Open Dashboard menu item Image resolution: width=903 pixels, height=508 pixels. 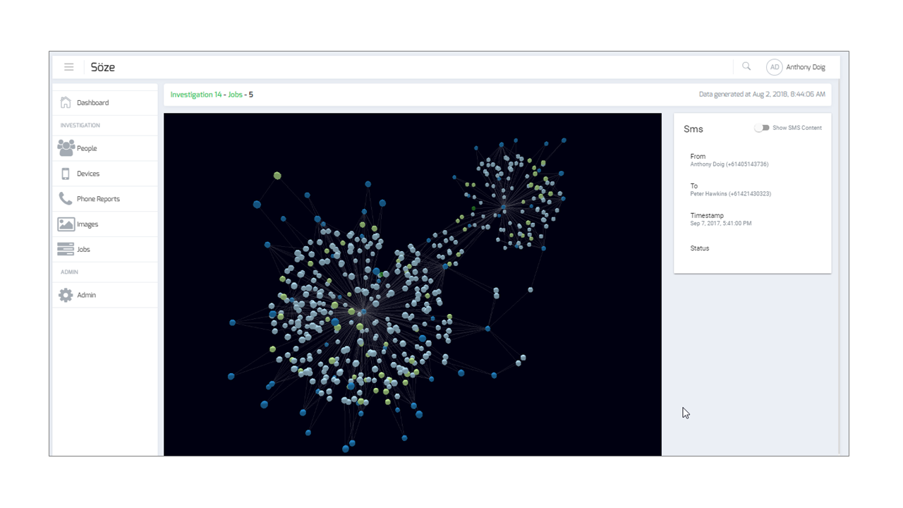tap(105, 103)
